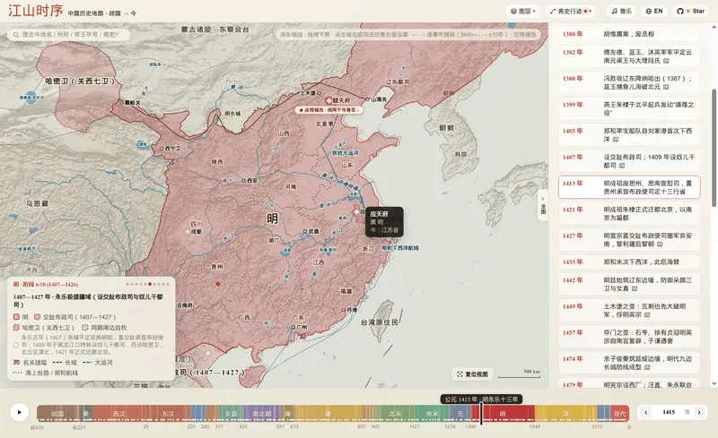
Task: Expand the 全图 side panel handle
Action: coord(543,205)
